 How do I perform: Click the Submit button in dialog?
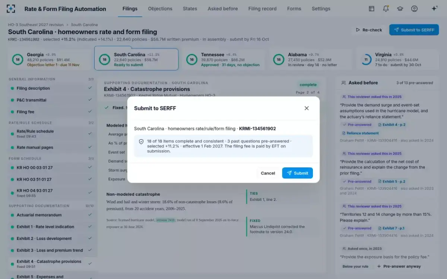(x=297, y=173)
